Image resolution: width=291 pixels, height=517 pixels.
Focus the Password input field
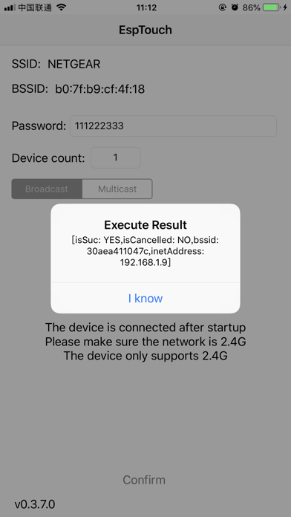(x=173, y=126)
